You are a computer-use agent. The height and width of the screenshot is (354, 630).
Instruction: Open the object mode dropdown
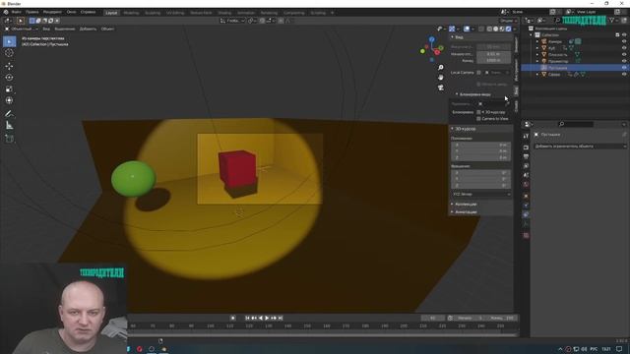click(22, 29)
